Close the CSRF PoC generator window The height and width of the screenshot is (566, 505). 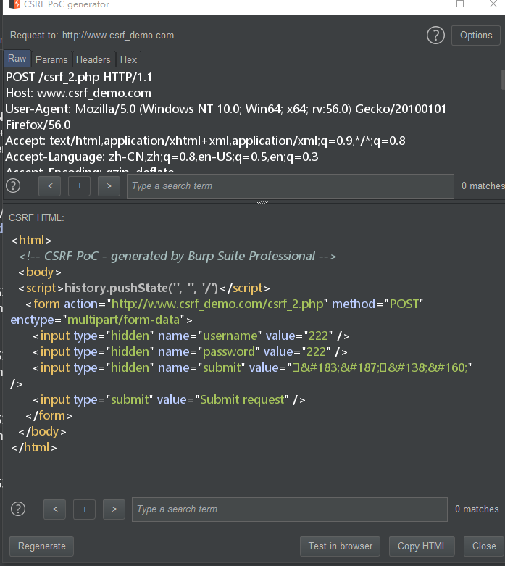(x=493, y=4)
